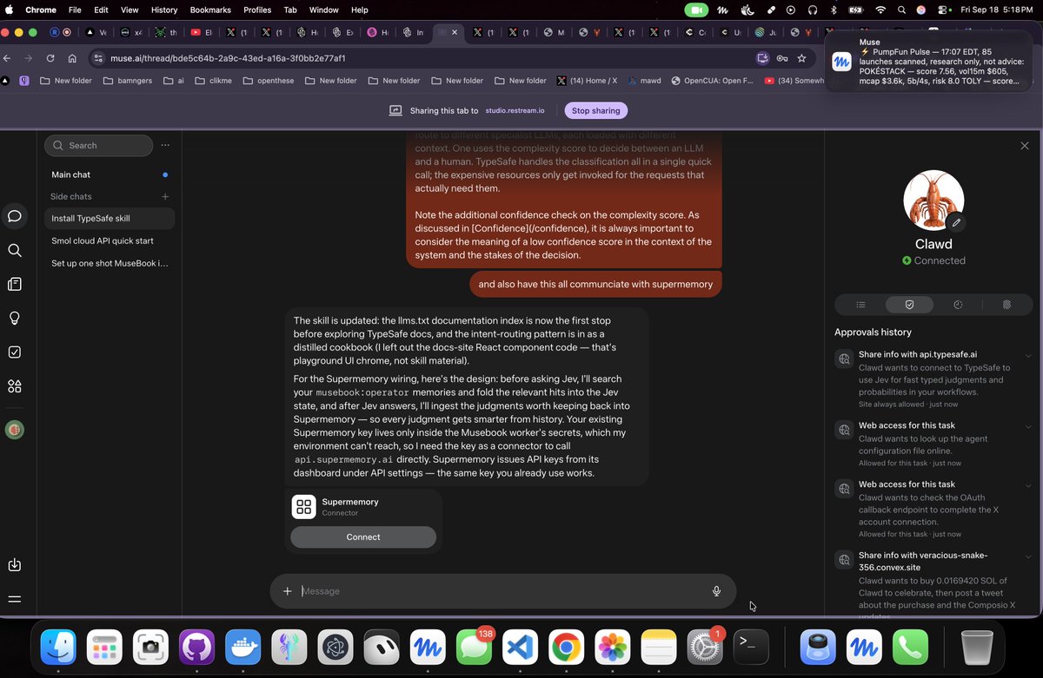Click the Supermemory connector icon
The width and height of the screenshot is (1043, 678).
[x=303, y=507]
